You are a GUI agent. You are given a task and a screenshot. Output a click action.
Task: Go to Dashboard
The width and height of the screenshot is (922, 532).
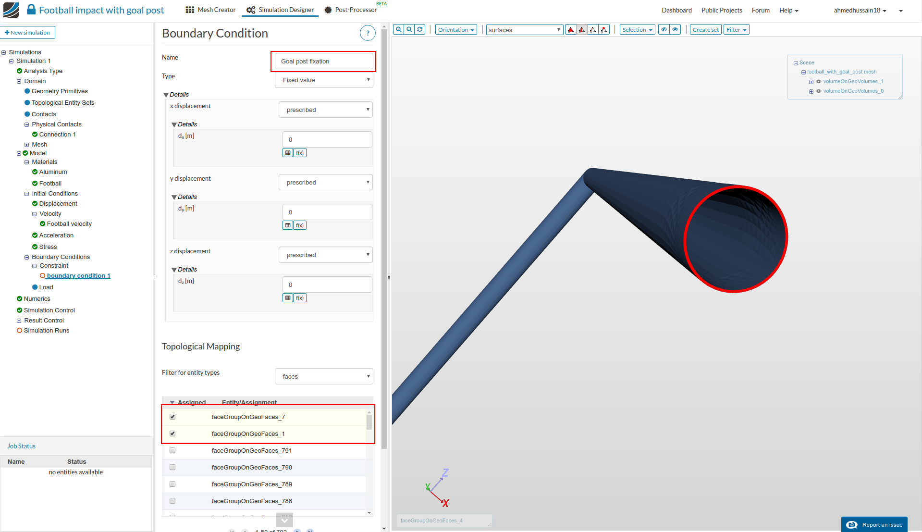(676, 10)
